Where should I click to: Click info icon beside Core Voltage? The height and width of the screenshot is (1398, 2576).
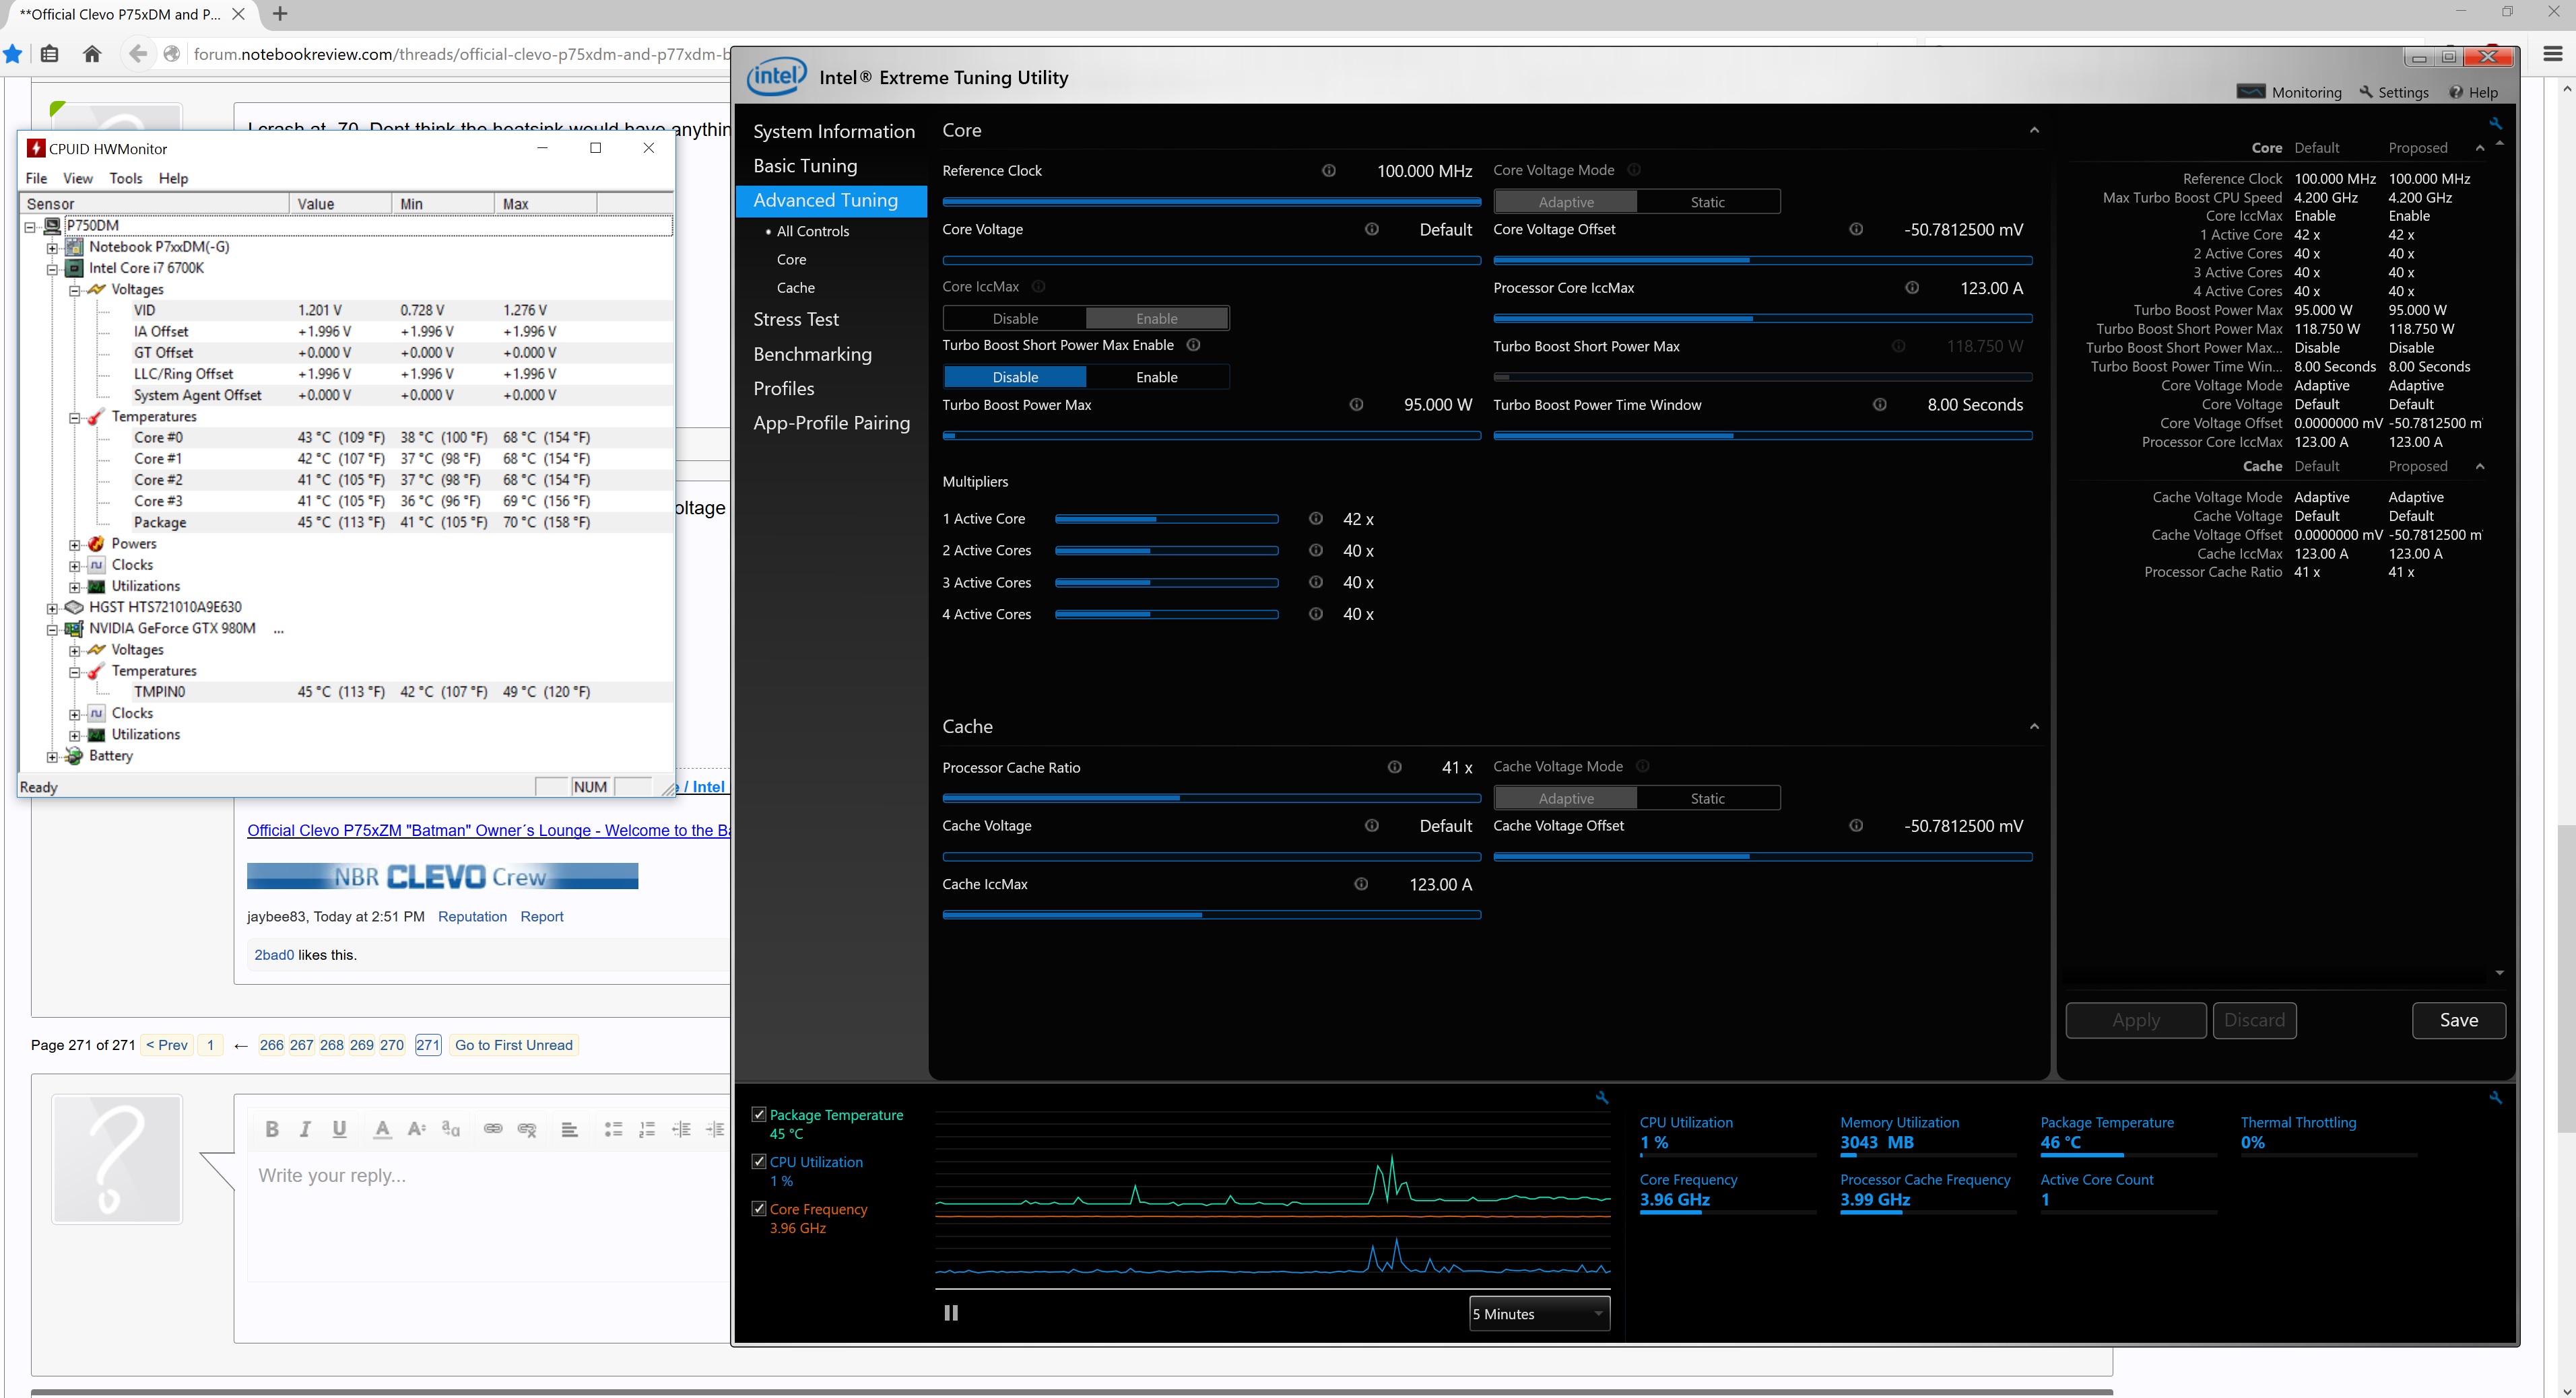click(1371, 230)
